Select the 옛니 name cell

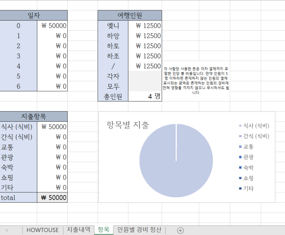coord(113,26)
